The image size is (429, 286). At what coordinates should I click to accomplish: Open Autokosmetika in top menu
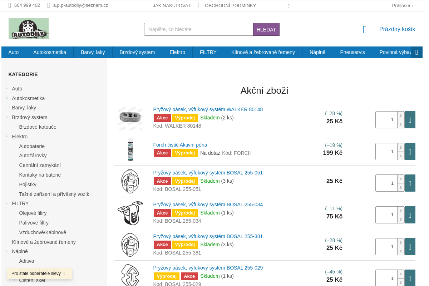50,52
